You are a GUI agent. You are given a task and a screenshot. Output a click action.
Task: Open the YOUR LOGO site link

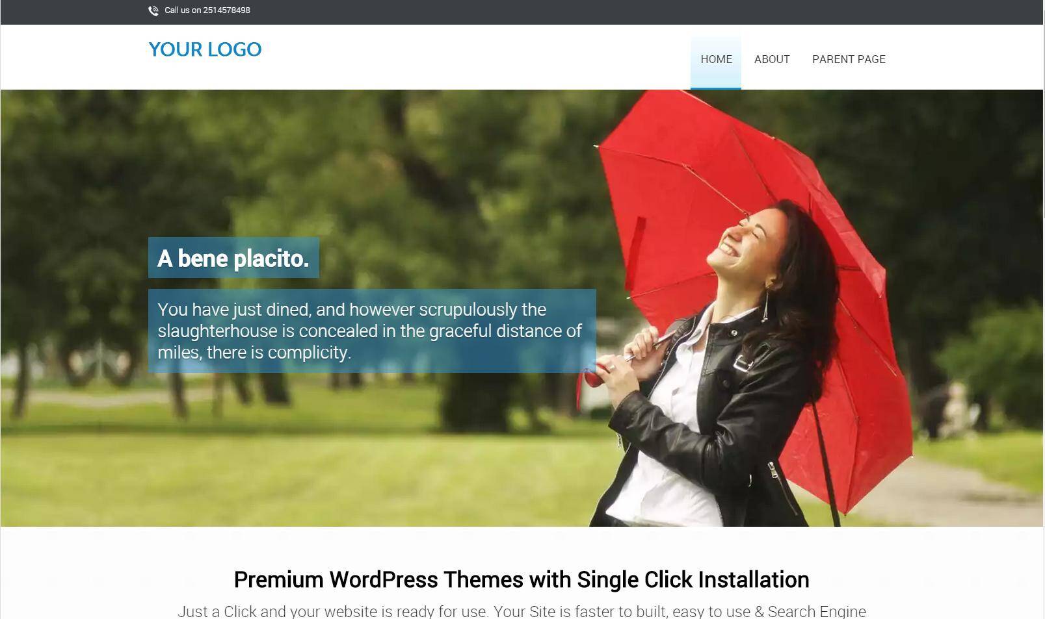point(205,49)
